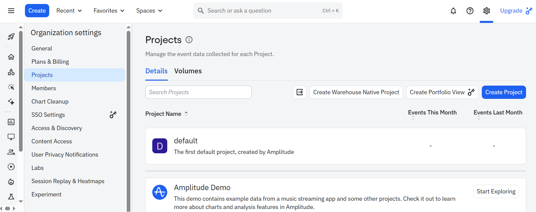Image resolution: width=536 pixels, height=212 pixels.
Task: Select Members in organization settings
Action: coord(44,88)
